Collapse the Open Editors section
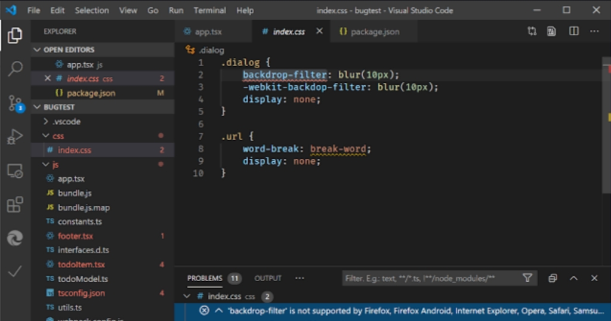 click(x=37, y=50)
